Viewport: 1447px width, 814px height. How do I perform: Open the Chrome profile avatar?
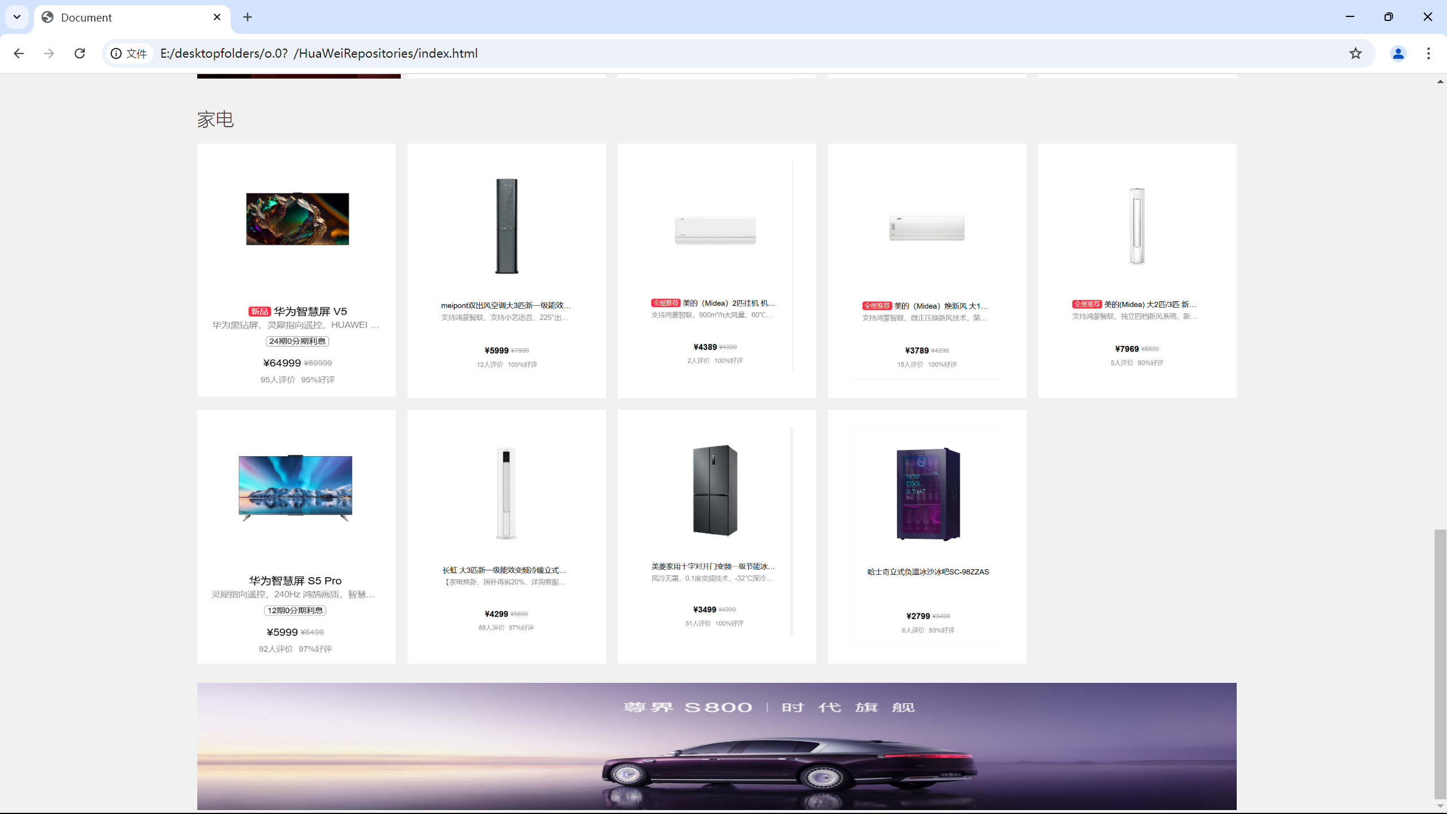tap(1398, 53)
